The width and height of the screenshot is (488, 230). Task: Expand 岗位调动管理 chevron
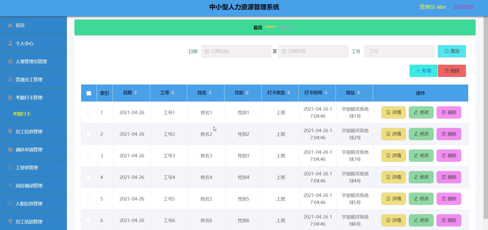click(59, 185)
